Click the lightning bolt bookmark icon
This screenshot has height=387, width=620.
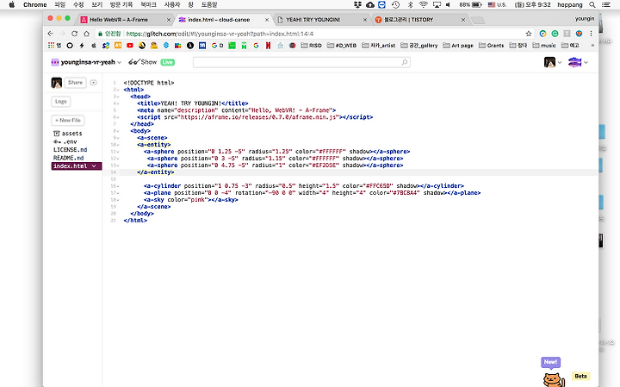[82, 46]
